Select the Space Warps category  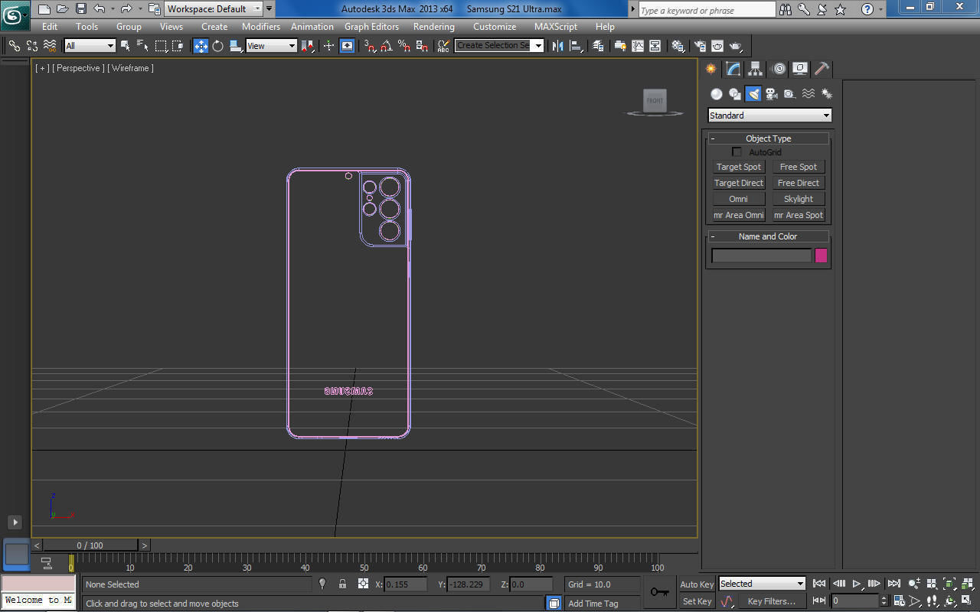click(x=808, y=93)
